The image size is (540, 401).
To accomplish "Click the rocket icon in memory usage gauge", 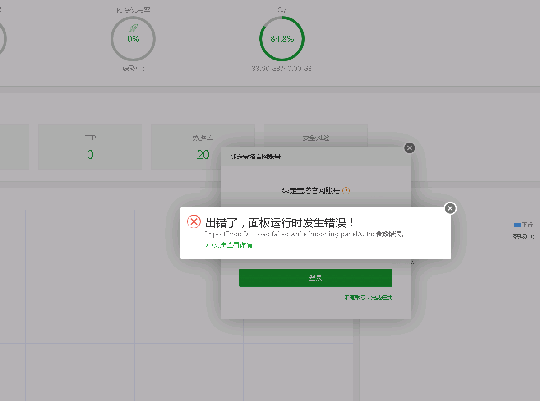I will (133, 28).
